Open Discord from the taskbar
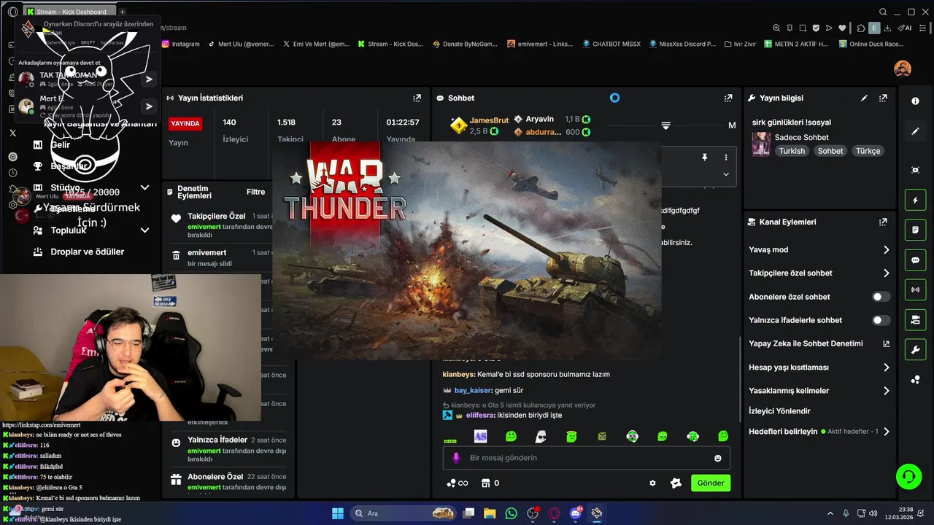Screen dimensions: 934x525 pos(575,513)
